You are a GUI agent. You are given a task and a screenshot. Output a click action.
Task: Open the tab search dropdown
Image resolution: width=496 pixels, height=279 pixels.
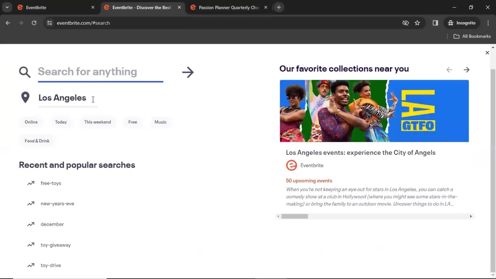point(7,7)
